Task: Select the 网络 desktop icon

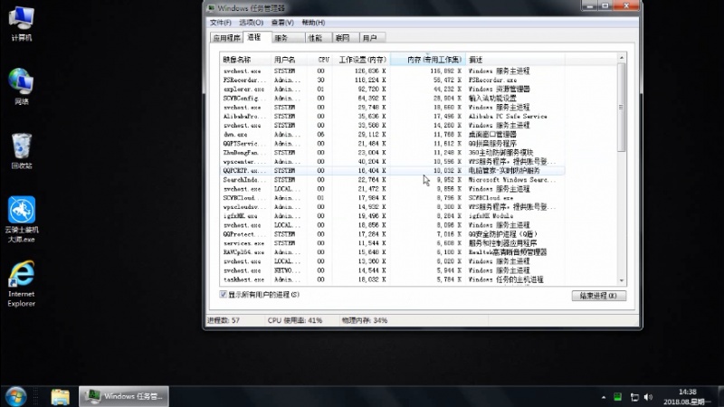Action: [21, 87]
